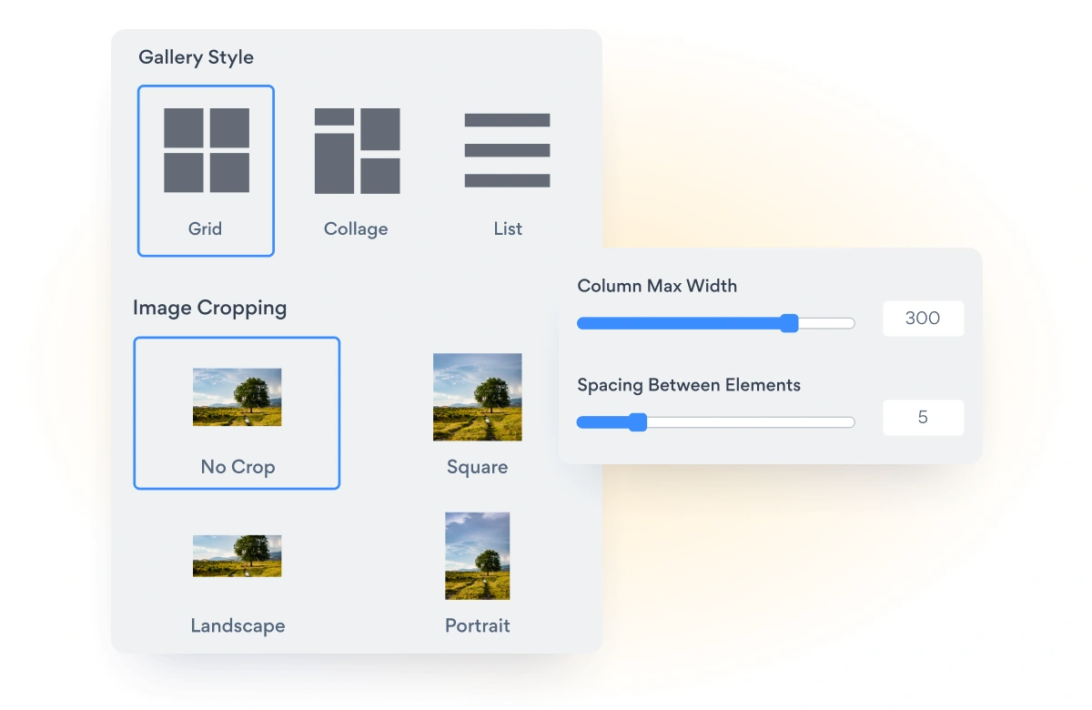Select the Portrait crop thumbnail image
The image size is (1092, 710).
(x=477, y=555)
